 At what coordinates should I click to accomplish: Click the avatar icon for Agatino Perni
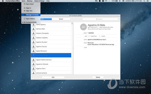33,69
